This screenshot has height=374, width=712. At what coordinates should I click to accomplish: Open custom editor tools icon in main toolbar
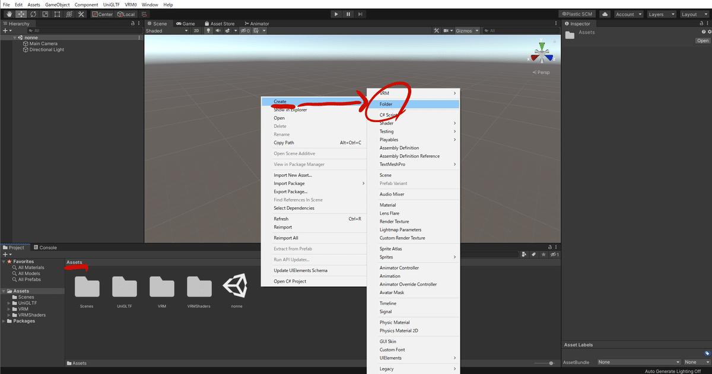(x=81, y=14)
